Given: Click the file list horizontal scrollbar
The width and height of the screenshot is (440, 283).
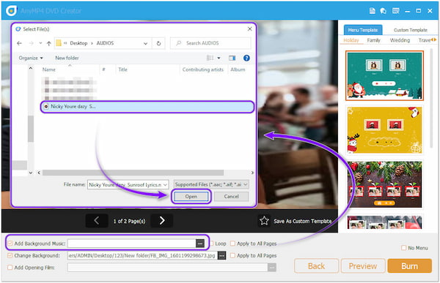Looking at the screenshot, I should tap(133, 173).
